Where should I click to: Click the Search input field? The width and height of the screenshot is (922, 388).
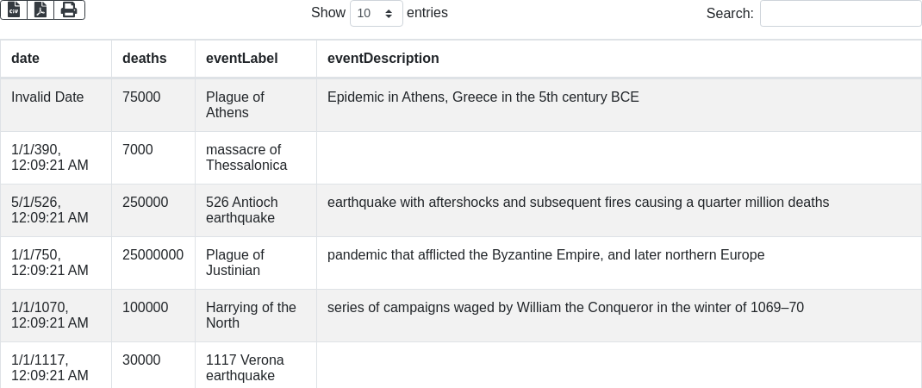(840, 14)
